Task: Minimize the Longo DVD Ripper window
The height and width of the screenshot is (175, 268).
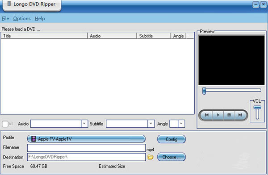Action: pyautogui.click(x=255, y=4)
